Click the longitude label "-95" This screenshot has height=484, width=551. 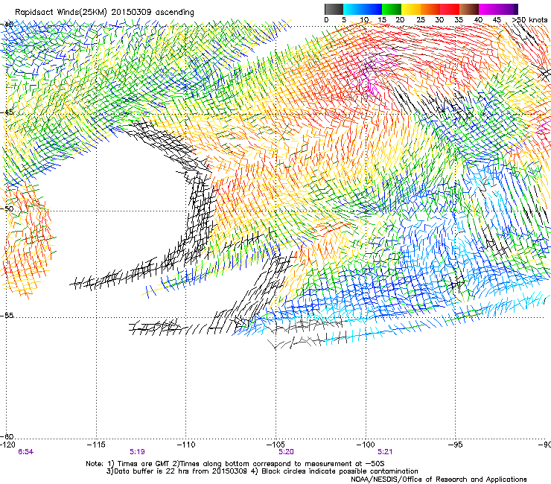456,445
